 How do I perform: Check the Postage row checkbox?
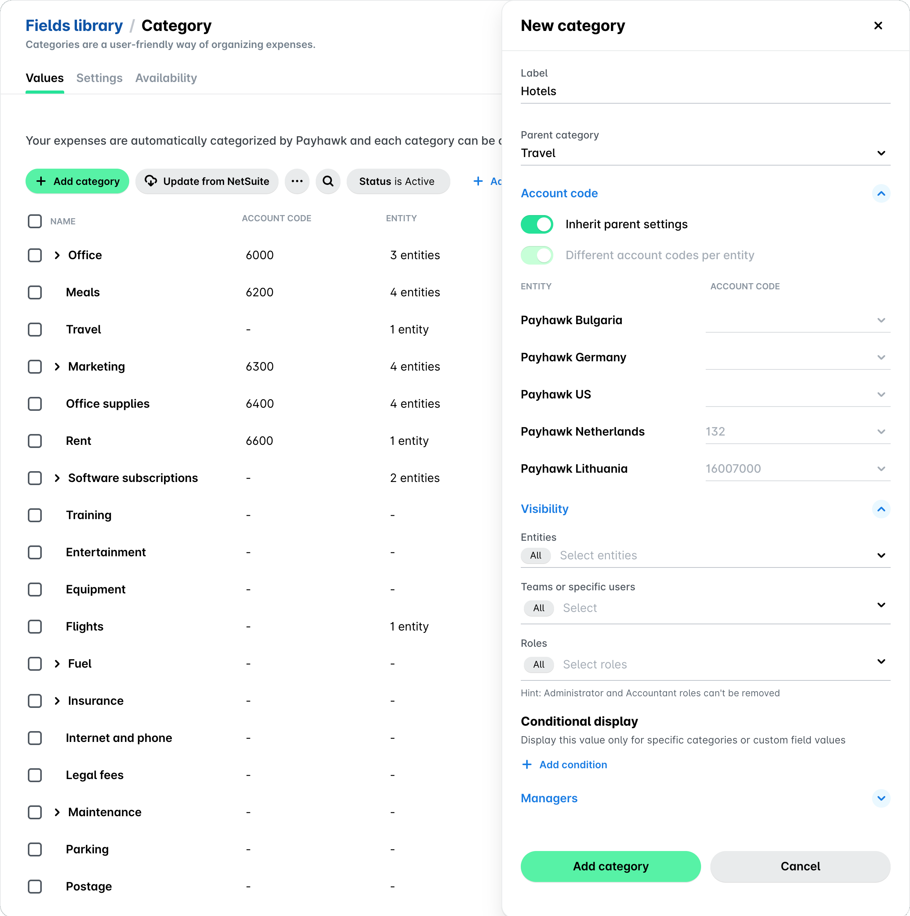click(34, 886)
